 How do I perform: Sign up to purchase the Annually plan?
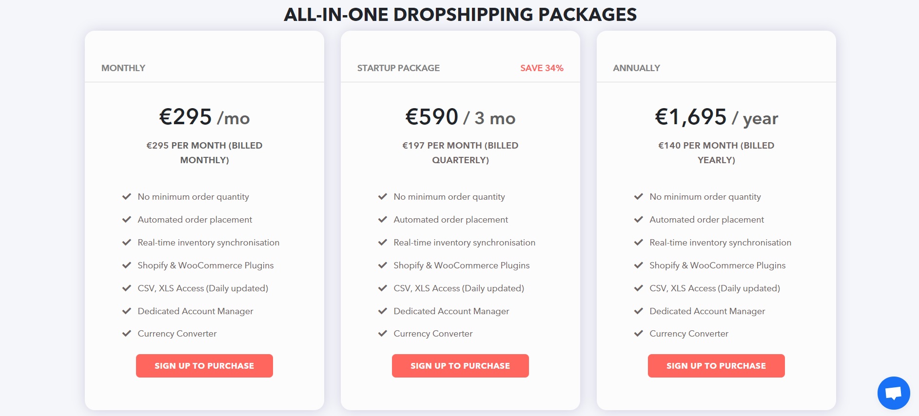click(x=716, y=365)
